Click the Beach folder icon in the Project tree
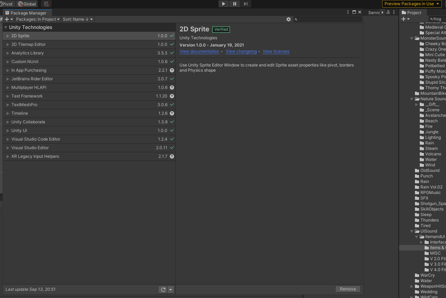 [x=422, y=121]
